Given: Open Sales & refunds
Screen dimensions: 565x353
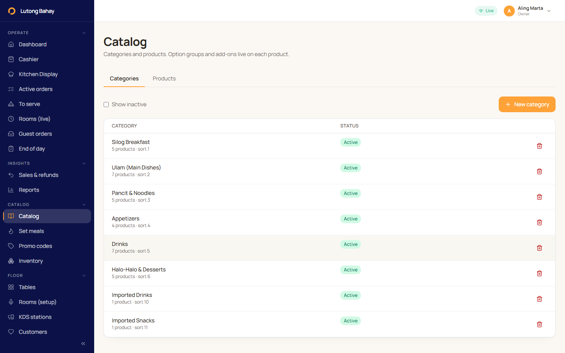Looking at the screenshot, I should click(x=47, y=175).
